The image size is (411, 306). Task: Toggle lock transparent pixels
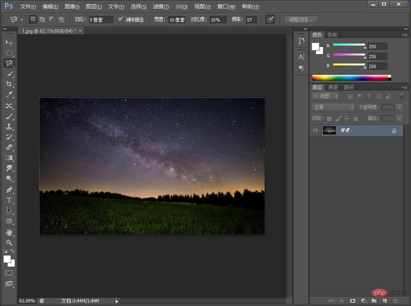tap(329, 119)
